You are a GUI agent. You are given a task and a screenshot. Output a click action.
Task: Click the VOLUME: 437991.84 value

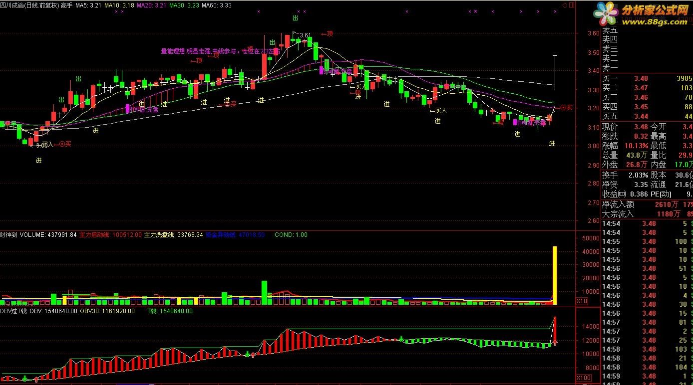pos(48,234)
